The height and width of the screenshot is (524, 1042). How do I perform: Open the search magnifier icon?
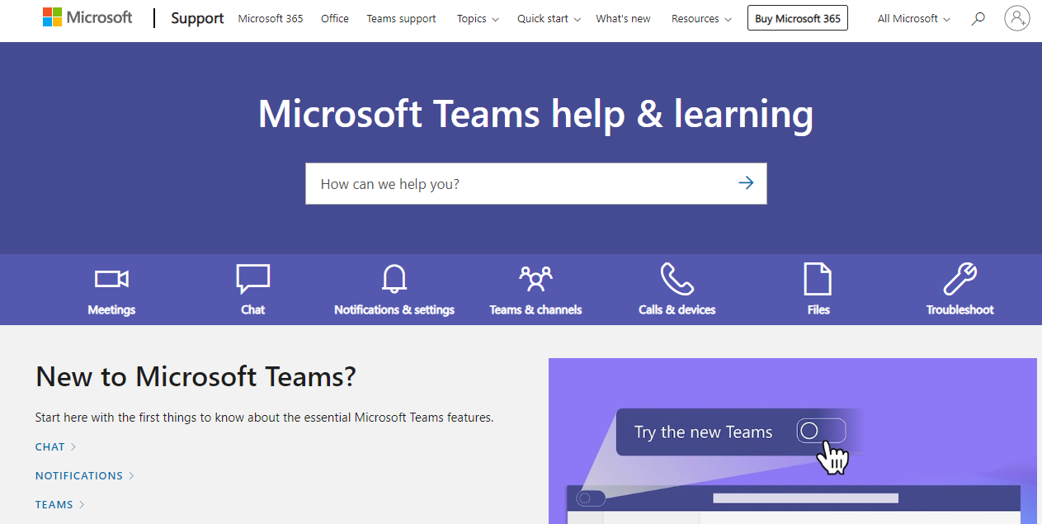click(x=978, y=17)
